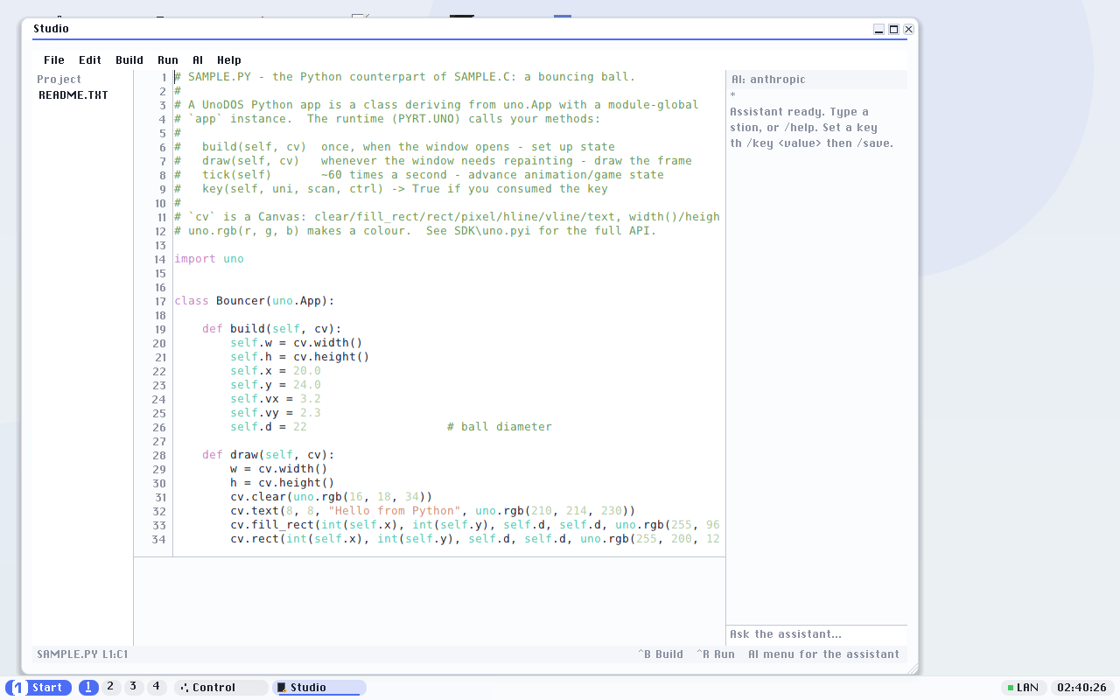This screenshot has height=700, width=1120.
Task: Open the AI menu
Action: pyautogui.click(x=198, y=60)
